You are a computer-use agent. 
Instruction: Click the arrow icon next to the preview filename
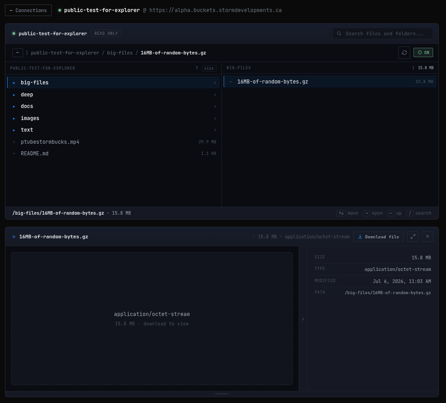[14, 237]
